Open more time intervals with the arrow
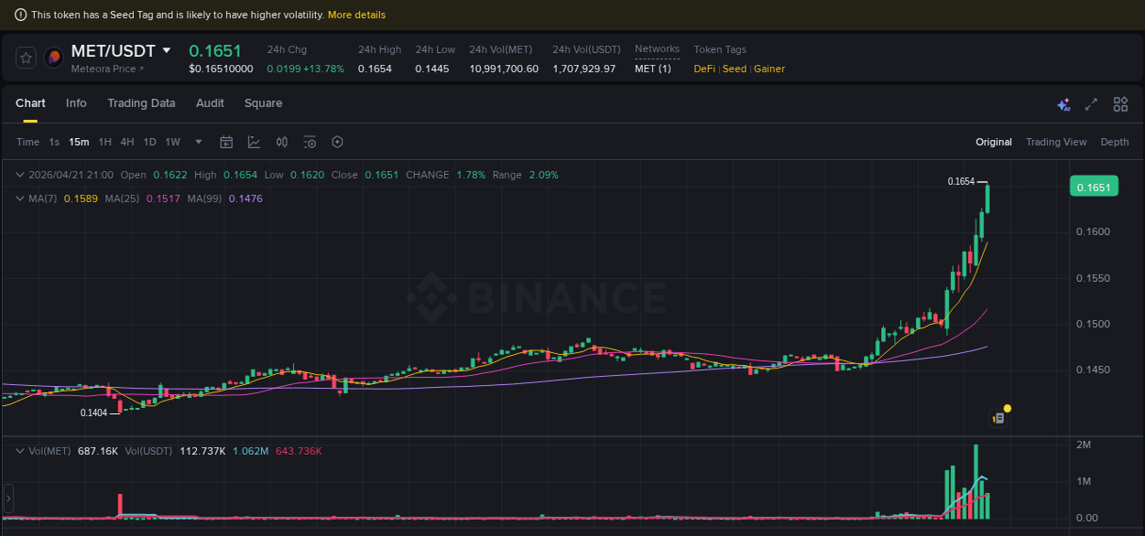The image size is (1145, 536). coord(198,142)
